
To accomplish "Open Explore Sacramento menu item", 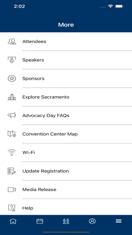I will [x=66, y=97].
